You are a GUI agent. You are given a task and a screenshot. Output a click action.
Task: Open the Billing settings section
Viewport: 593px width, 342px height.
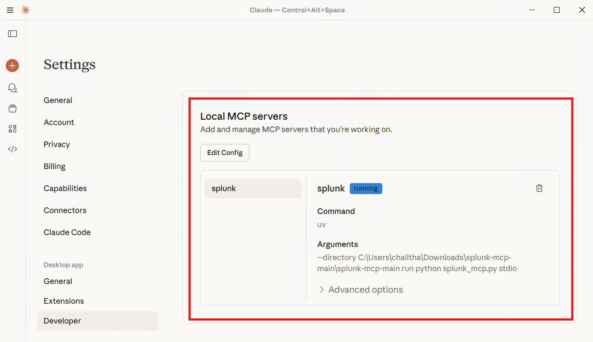55,166
